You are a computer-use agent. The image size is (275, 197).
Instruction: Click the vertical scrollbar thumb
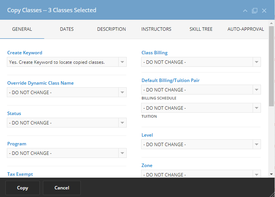[x=271, y=66]
